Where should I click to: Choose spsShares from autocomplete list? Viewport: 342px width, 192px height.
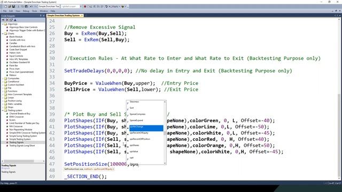tap(134, 145)
